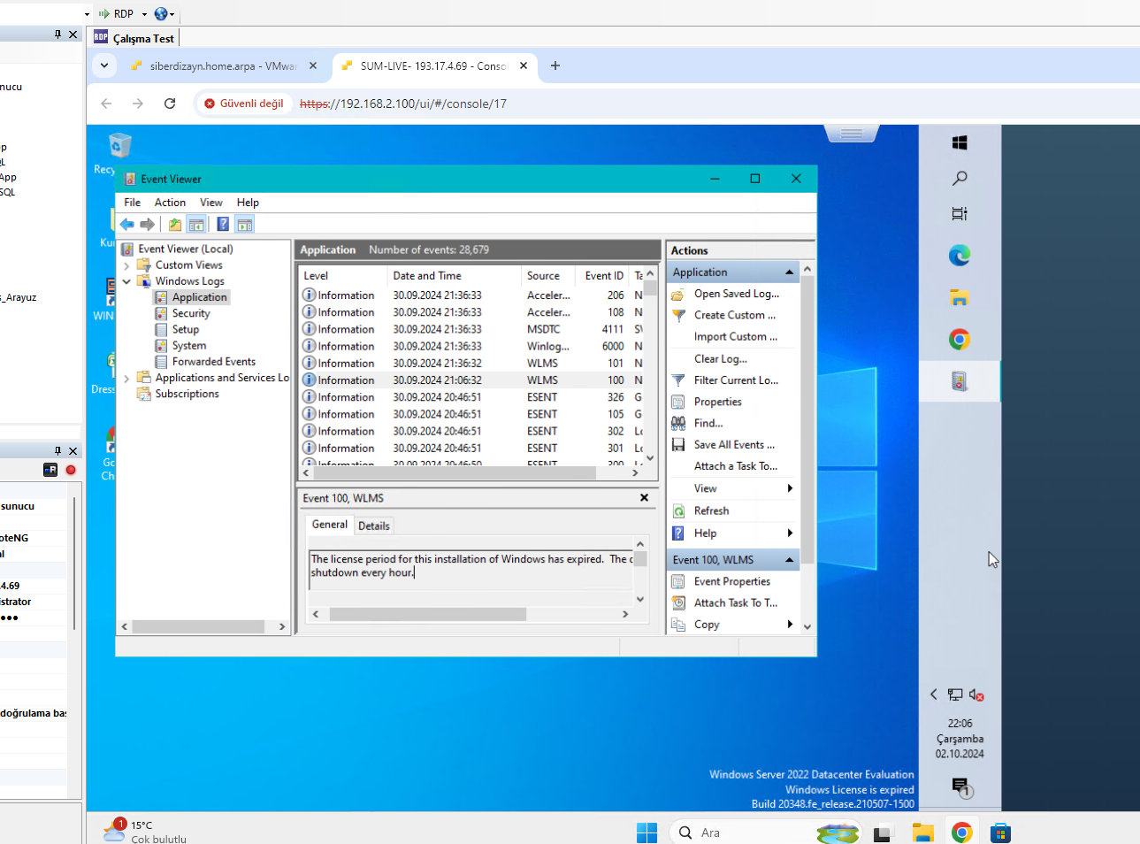Viewport: 1140px width, 844px height.
Task: Close the Event 100 WLMS preview pane
Action: tap(645, 498)
